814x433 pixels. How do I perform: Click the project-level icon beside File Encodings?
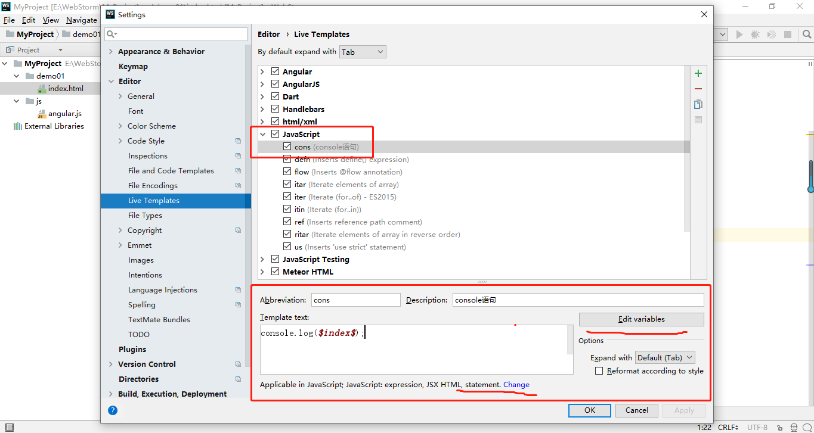pyautogui.click(x=238, y=186)
